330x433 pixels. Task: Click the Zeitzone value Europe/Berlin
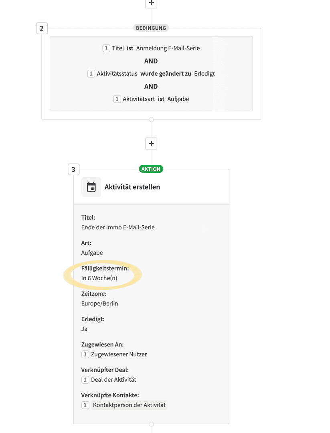100,304
